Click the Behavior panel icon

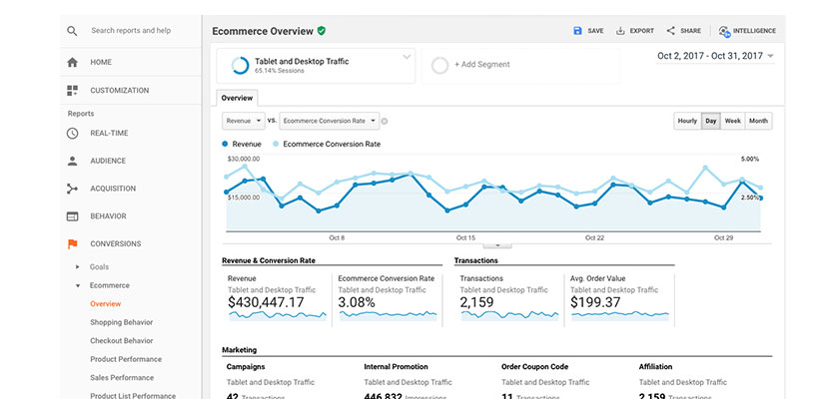click(x=72, y=215)
